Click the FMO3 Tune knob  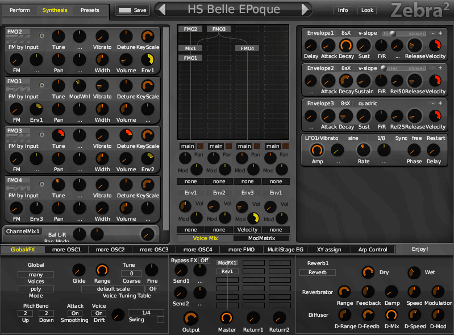tap(59, 135)
